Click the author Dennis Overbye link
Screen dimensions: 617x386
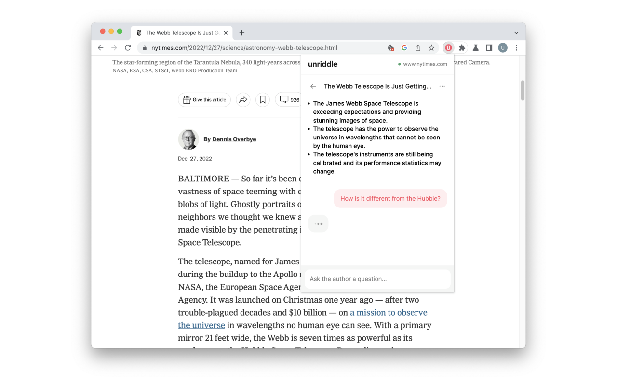pyautogui.click(x=234, y=139)
